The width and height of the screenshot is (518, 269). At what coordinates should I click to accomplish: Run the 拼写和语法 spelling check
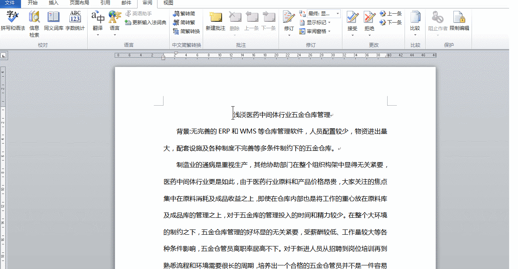click(13, 21)
